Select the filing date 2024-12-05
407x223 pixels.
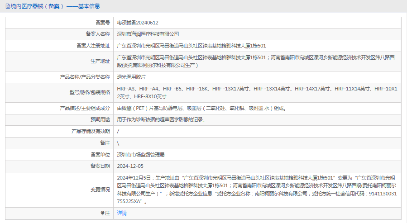tap(130, 166)
